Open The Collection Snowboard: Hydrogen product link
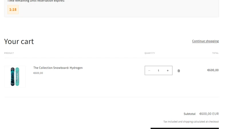The image size is (229, 129). 58,68
